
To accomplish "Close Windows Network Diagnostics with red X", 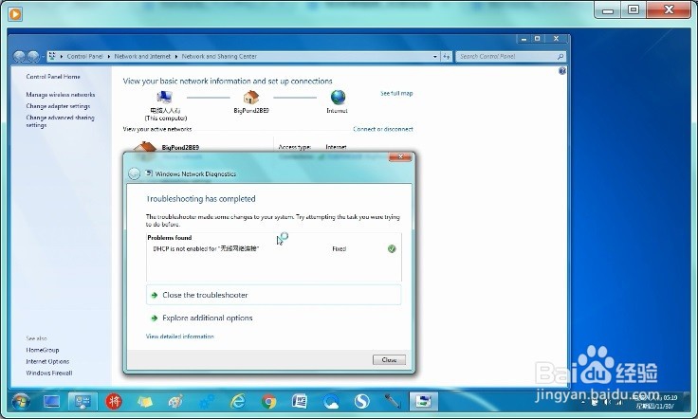I will pos(400,157).
